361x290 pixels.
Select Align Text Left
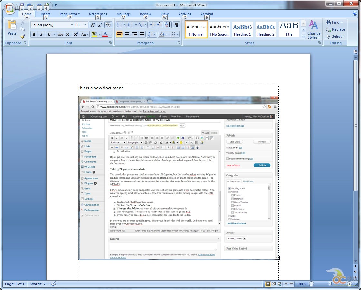click(x=119, y=34)
